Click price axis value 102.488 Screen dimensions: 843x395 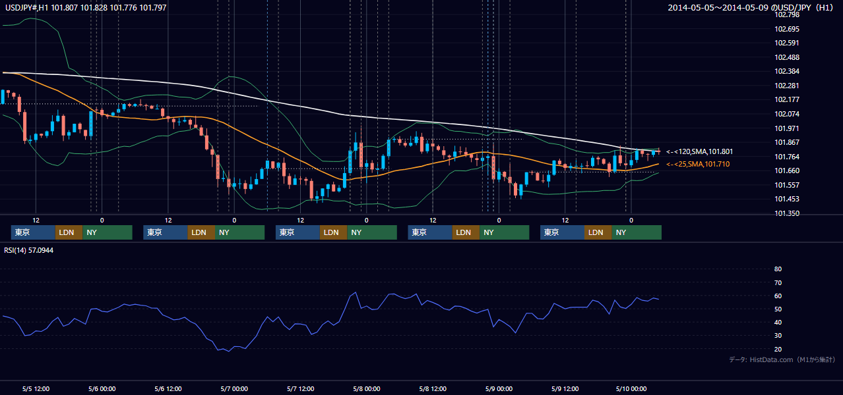pos(788,57)
